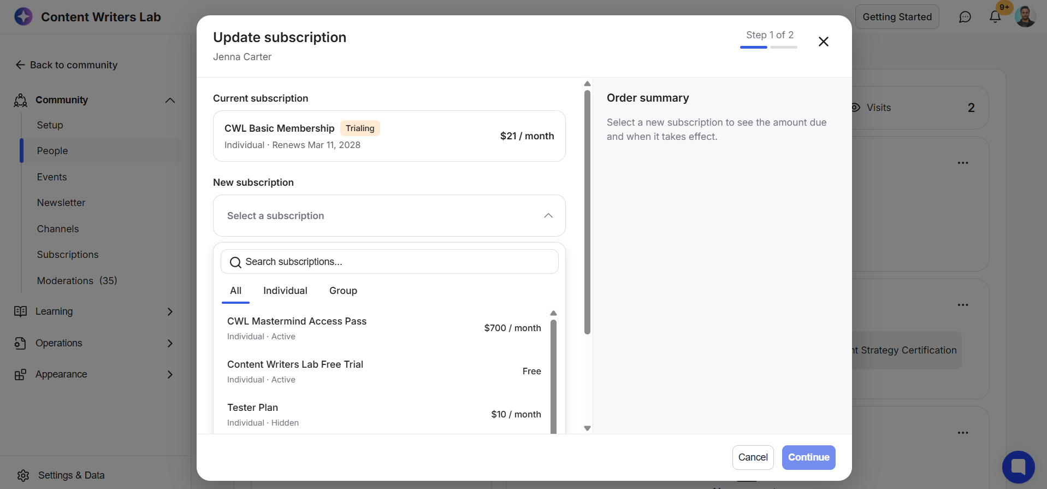This screenshot has width=1047, height=489.
Task: Open the Events page
Action: [x=52, y=177]
